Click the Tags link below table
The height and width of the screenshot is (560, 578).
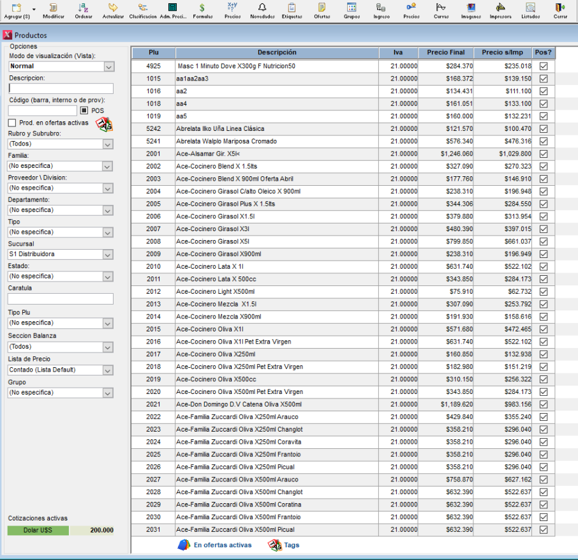point(292,545)
